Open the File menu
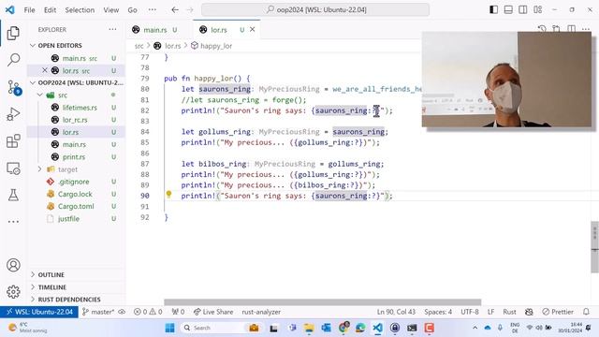Screen dimensions: 599x337 point(29,10)
